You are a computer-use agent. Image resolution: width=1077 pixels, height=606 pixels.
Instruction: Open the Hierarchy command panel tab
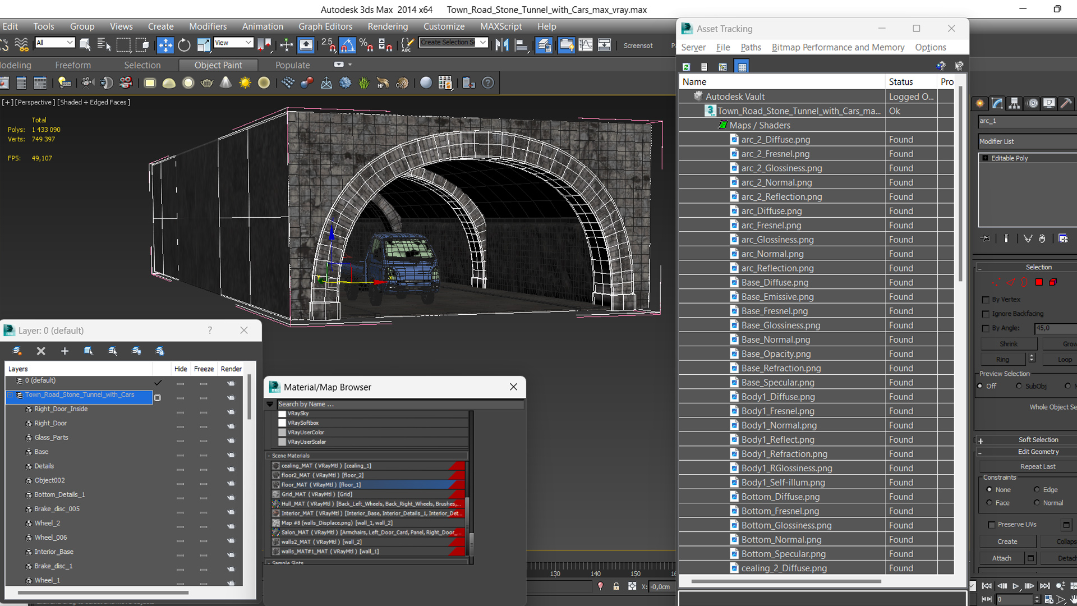pos(1014,104)
